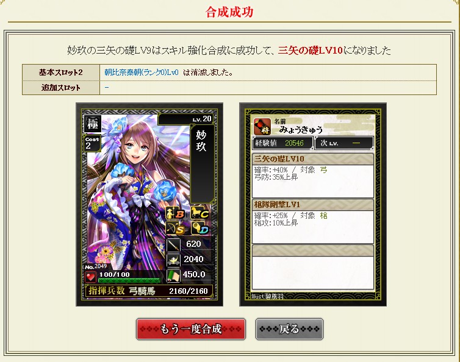Click the empty third skill slot

click(x=313, y=267)
